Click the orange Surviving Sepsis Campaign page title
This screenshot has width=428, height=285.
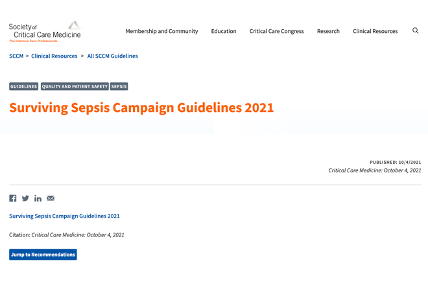point(141,108)
